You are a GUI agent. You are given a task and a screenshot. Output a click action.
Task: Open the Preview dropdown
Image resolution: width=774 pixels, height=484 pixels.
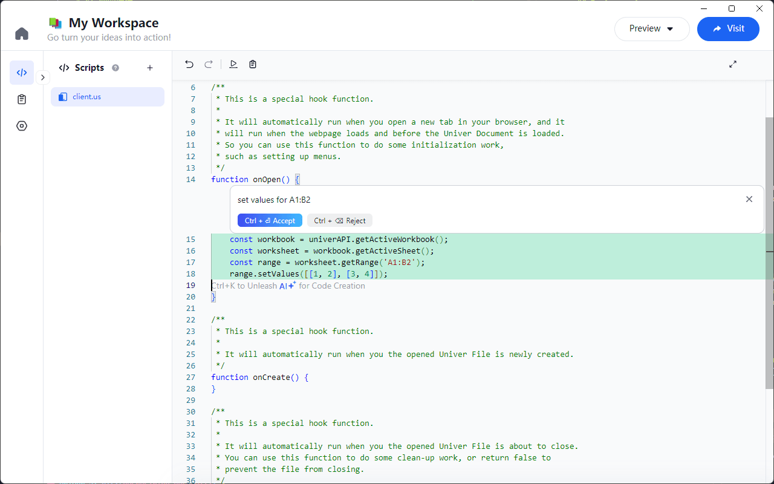pos(652,28)
